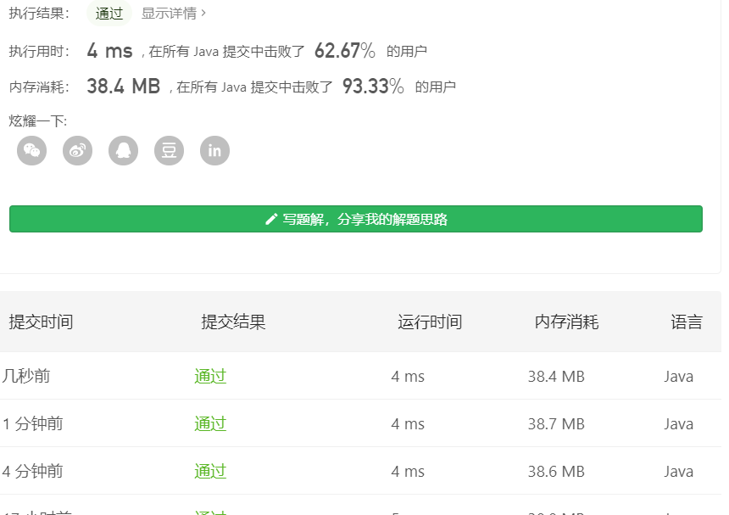Click 显示详情 to show details
Screen dimensions: 729x515
pyautogui.click(x=170, y=13)
